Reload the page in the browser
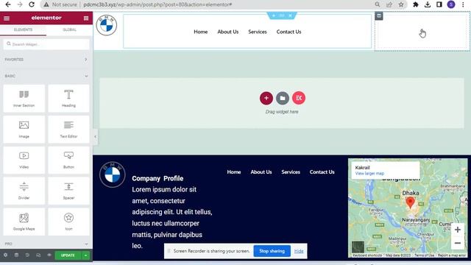Image resolution: width=471 pixels, height=265 pixels. click(32, 4)
